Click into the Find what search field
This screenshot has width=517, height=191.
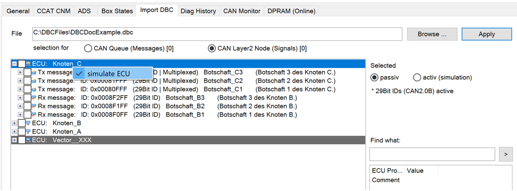pos(432,154)
